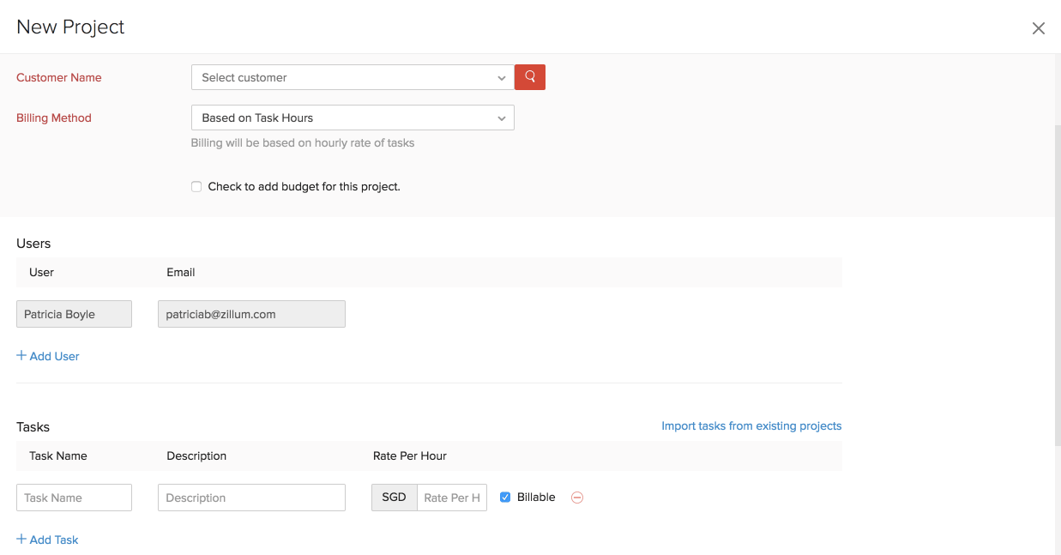
Task: Click the Add Task link
Action: [x=54, y=540]
